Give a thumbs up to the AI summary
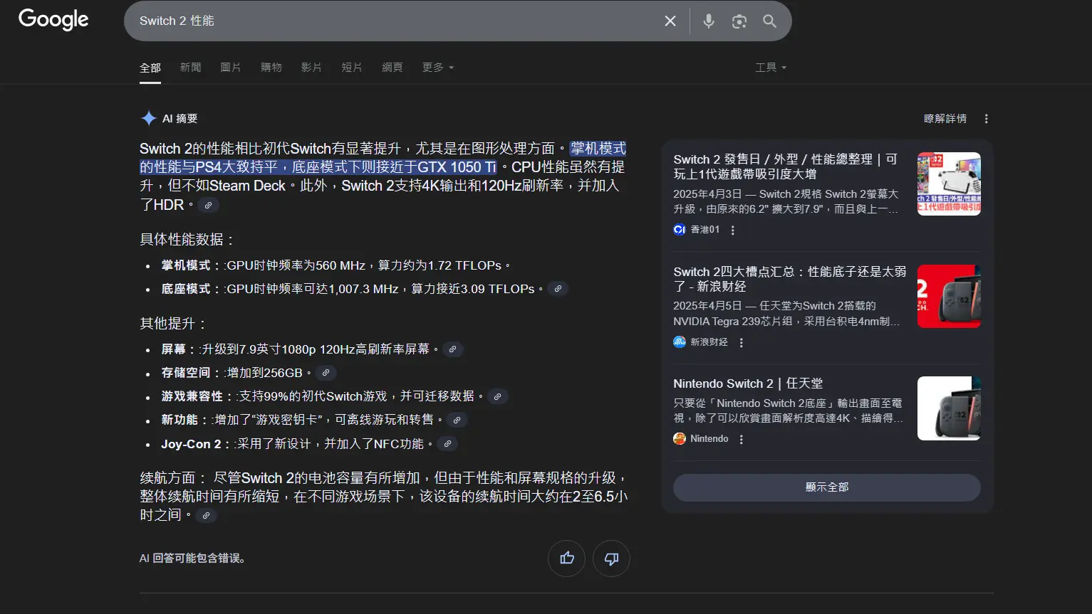 [x=566, y=559]
